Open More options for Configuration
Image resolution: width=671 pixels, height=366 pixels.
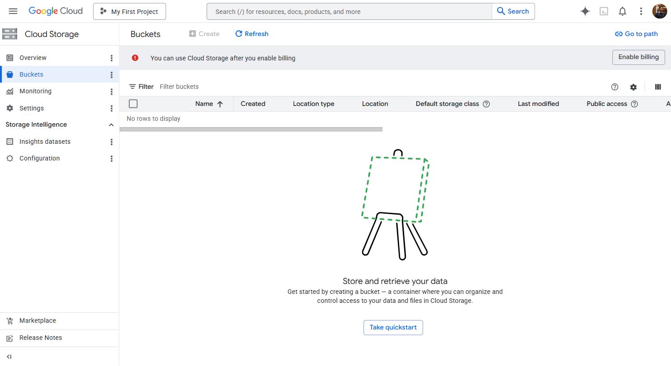pyautogui.click(x=112, y=159)
